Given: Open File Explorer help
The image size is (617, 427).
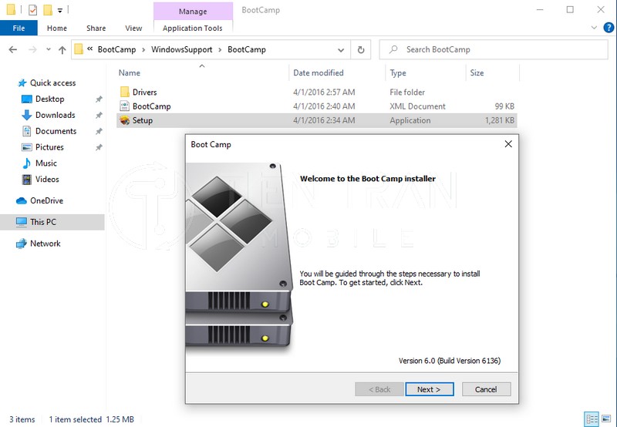Looking at the screenshot, I should click(x=609, y=28).
